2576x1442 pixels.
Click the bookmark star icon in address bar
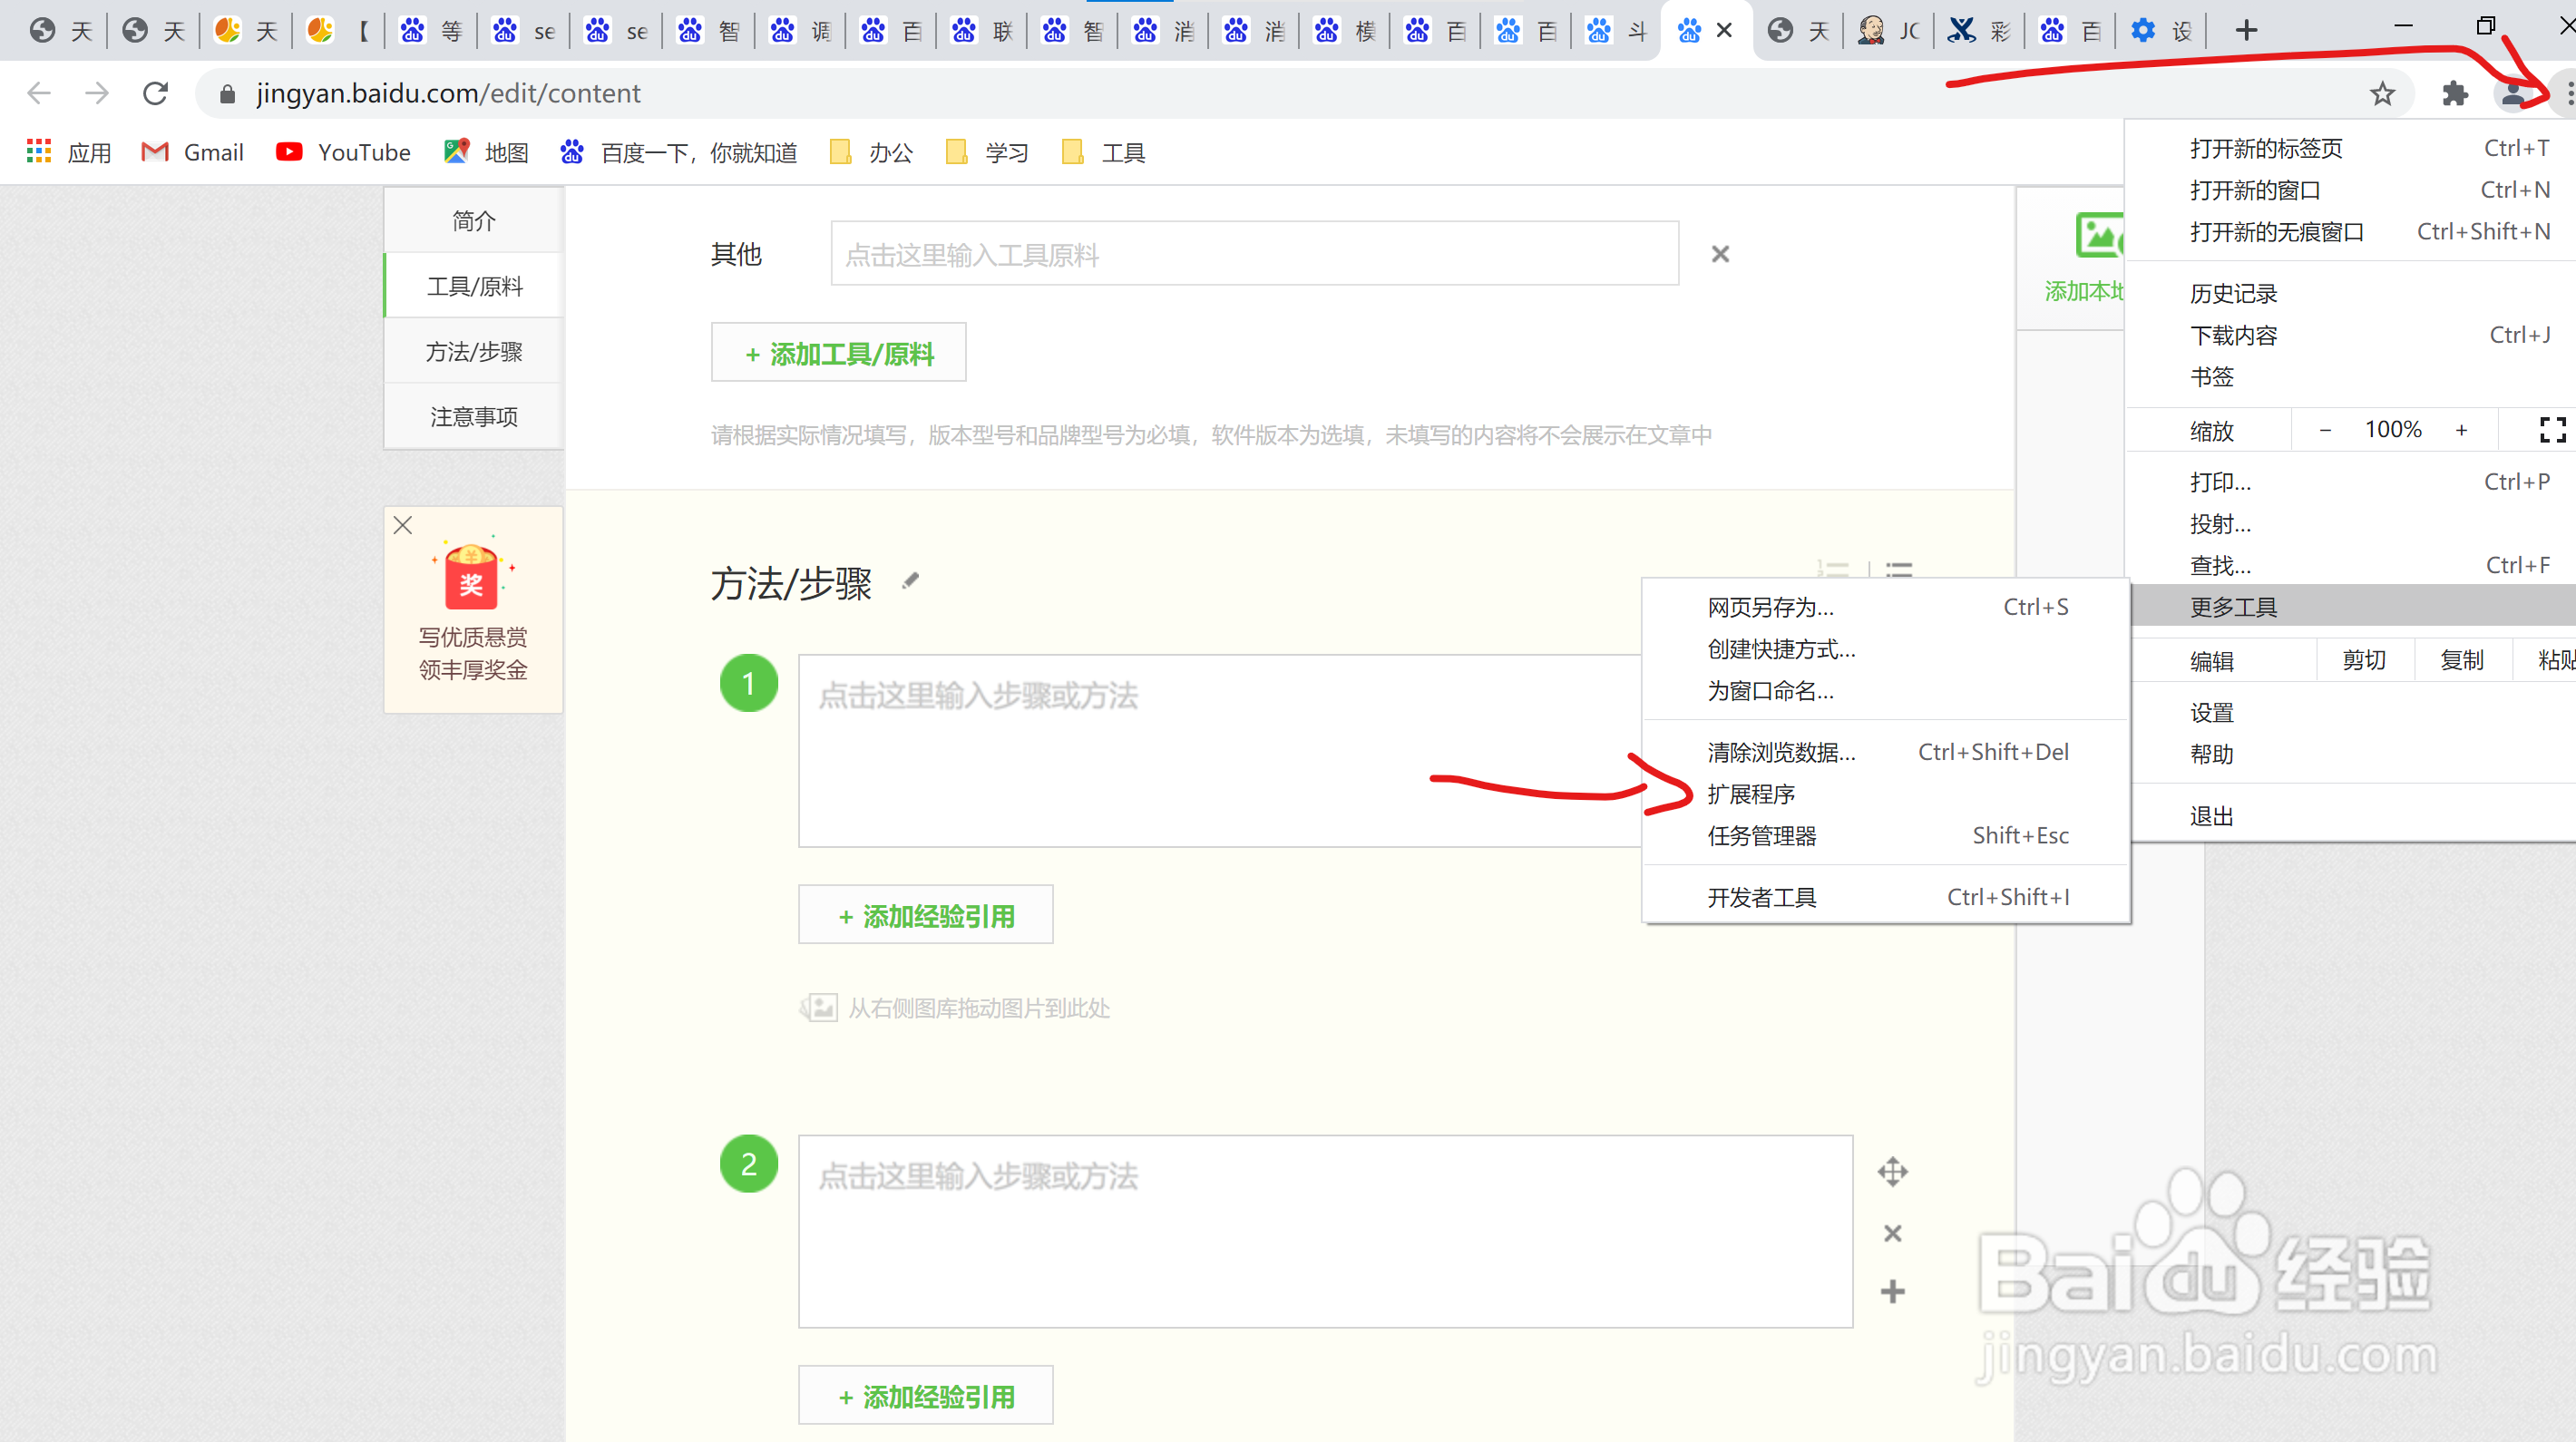tap(2382, 94)
